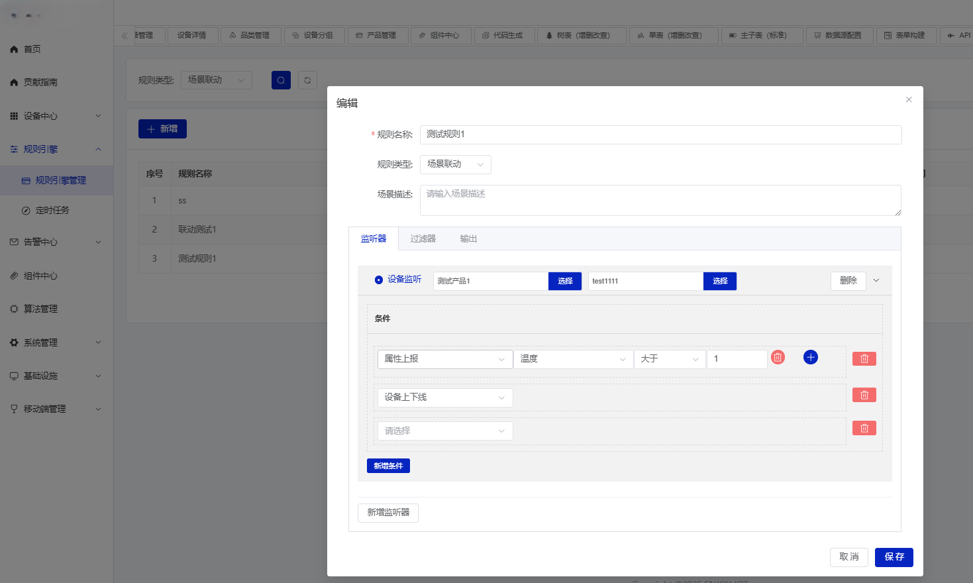The height and width of the screenshot is (583, 973).
Task: Delete the 请选择 condition row with trash button
Action: point(864,428)
